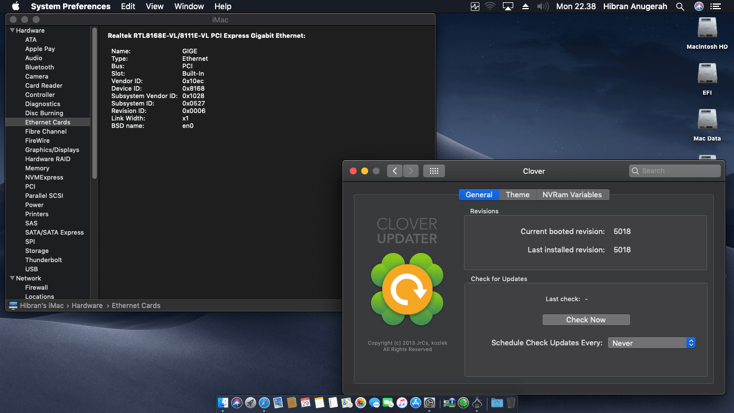Open the Help menu
This screenshot has width=734, height=413.
point(222,6)
